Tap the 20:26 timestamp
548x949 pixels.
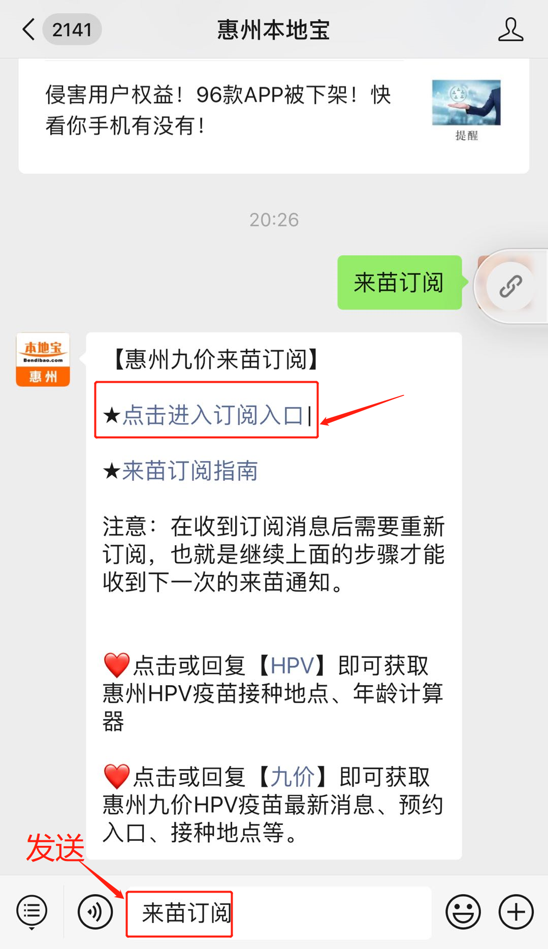pyautogui.click(x=274, y=220)
